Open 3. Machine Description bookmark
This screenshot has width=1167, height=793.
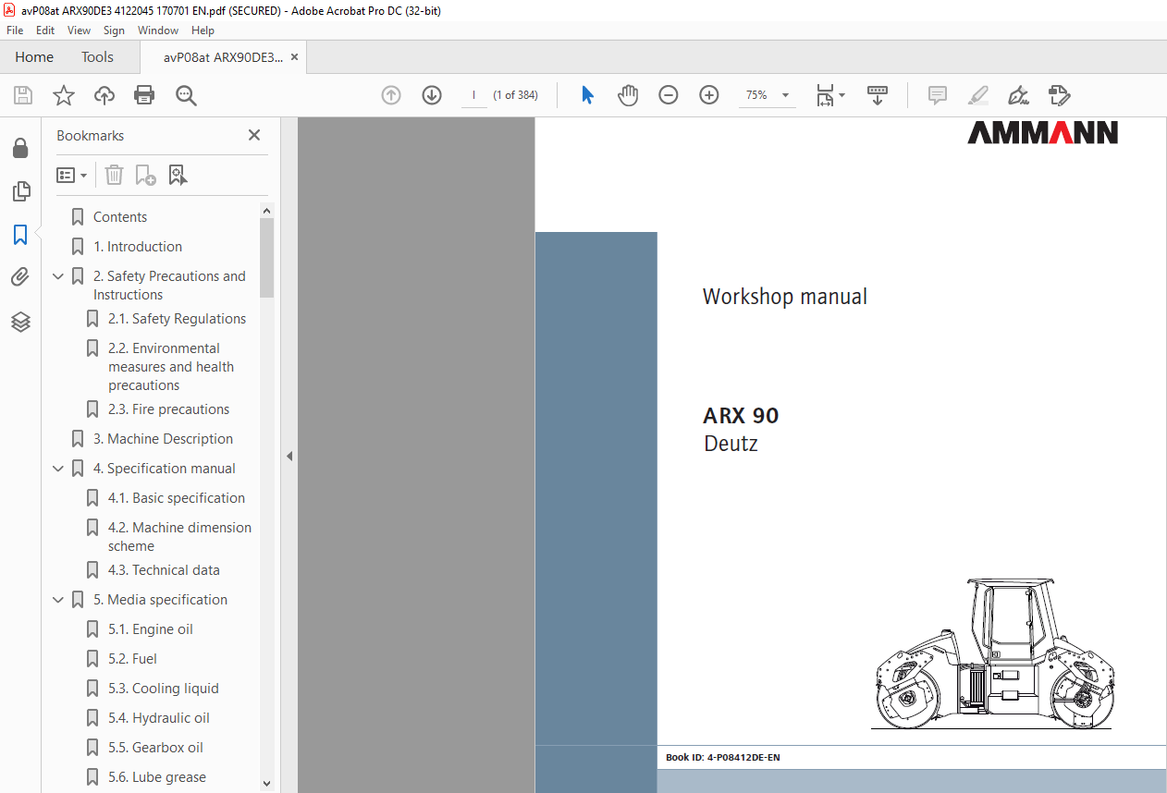[163, 439]
